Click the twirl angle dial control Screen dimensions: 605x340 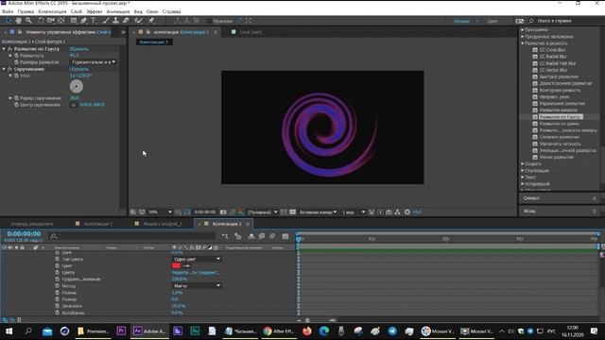click(77, 86)
